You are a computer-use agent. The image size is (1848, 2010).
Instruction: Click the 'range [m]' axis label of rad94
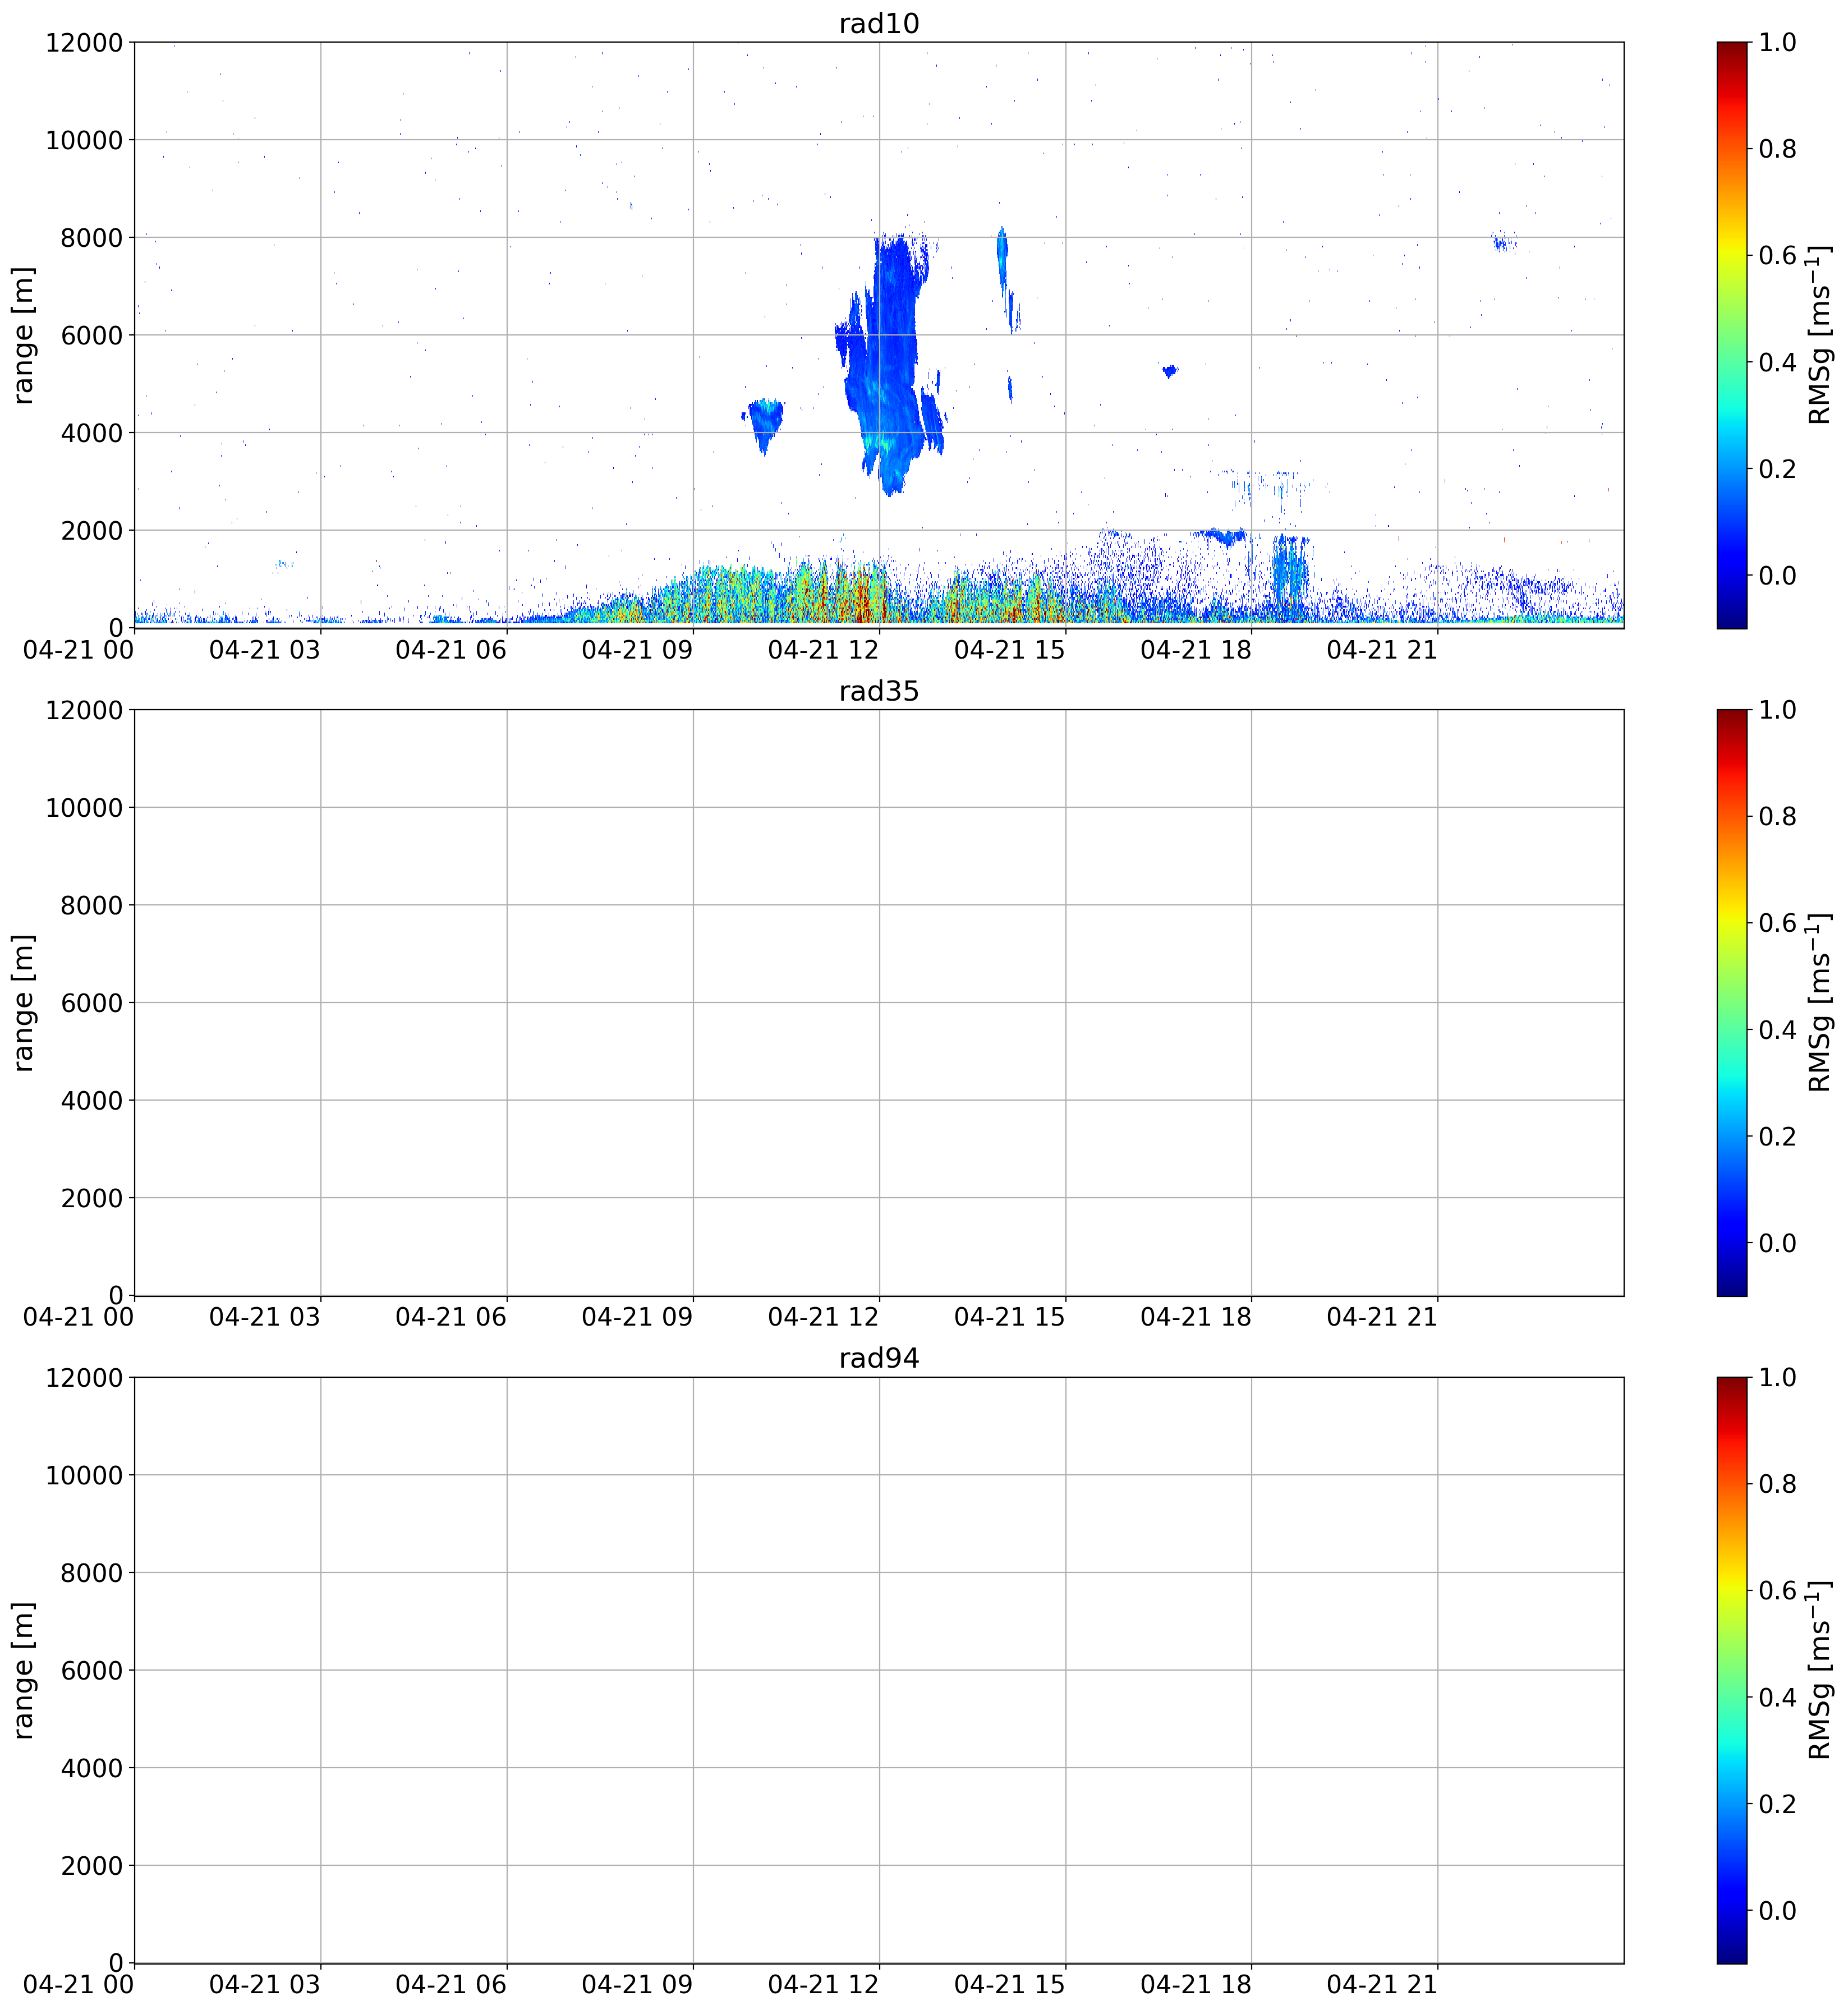[x=23, y=1670]
